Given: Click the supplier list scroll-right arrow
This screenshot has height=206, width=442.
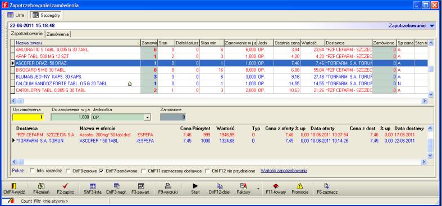Looking at the screenshot, I should coord(423,162).
